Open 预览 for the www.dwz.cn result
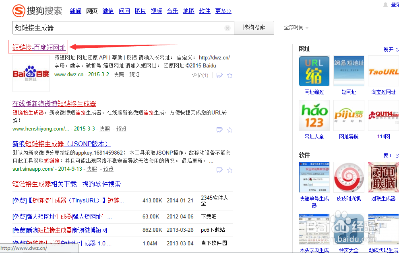Screen dimensions: 399x253 pyautogui.click(x=134, y=75)
